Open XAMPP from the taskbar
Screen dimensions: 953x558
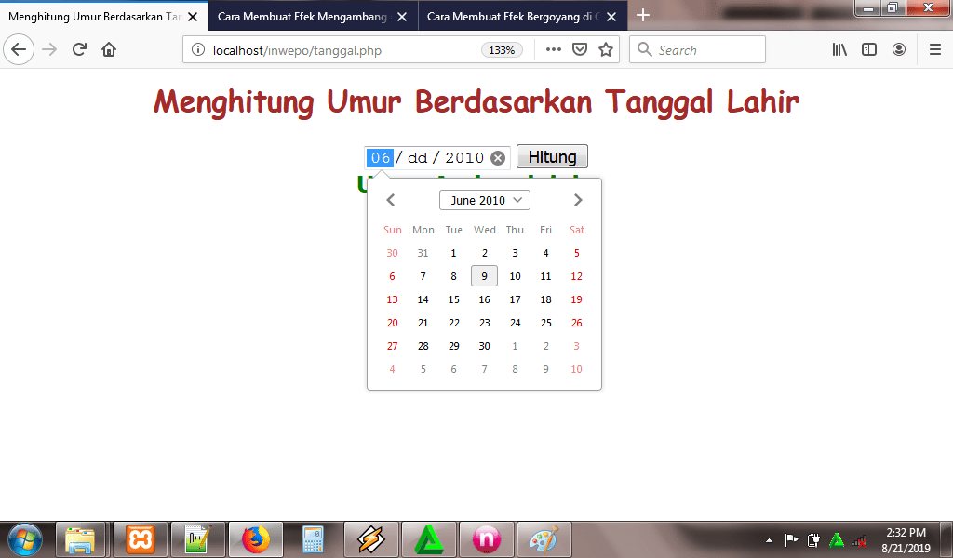(x=141, y=539)
